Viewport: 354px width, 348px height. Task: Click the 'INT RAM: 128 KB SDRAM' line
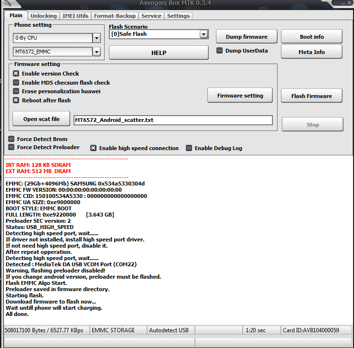click(x=38, y=165)
